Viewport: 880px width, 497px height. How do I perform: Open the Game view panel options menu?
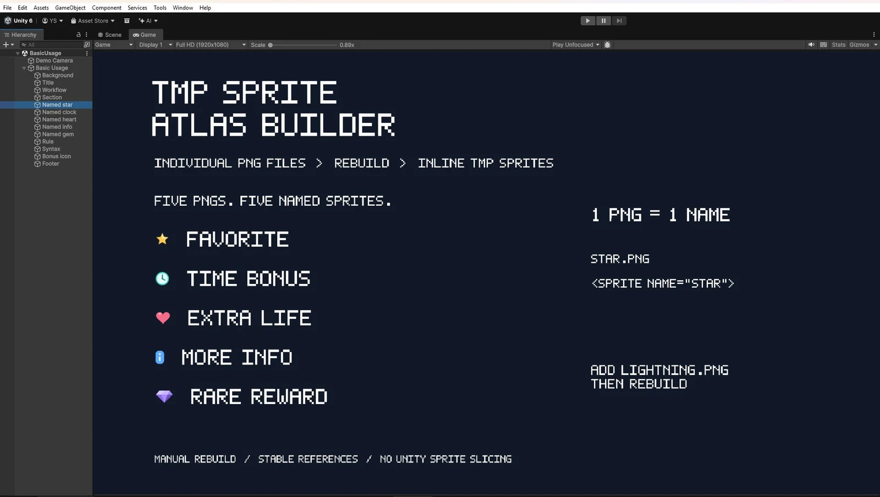pyautogui.click(x=874, y=35)
